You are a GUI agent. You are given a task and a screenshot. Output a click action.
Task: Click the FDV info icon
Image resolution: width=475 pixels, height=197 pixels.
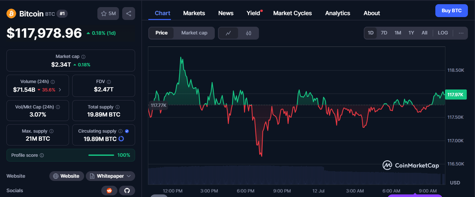(109, 82)
